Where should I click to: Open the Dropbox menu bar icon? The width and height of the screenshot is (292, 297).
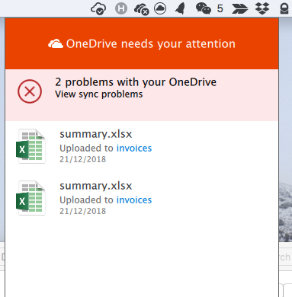coord(262,8)
